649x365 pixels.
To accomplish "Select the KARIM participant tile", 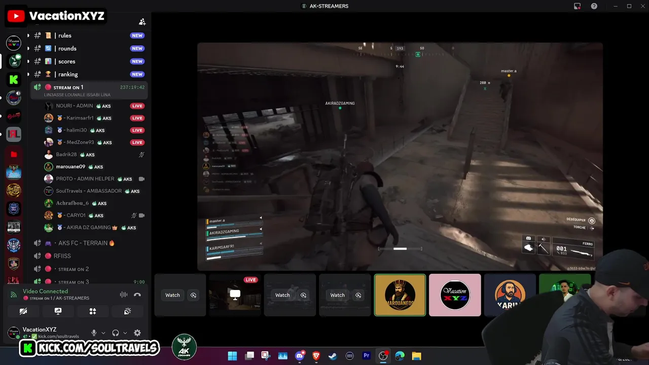I will pyautogui.click(x=510, y=295).
